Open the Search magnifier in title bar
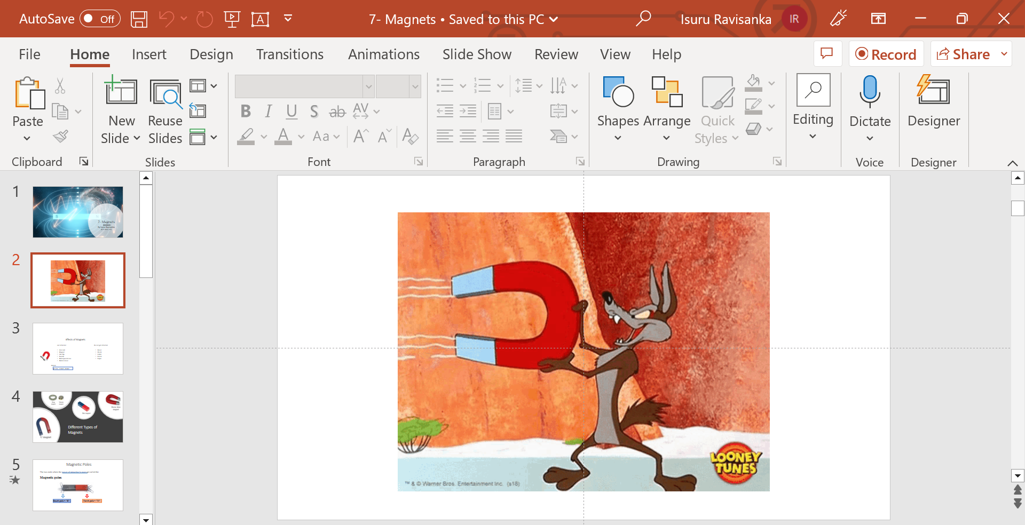Image resolution: width=1025 pixels, height=525 pixels. pyautogui.click(x=643, y=19)
